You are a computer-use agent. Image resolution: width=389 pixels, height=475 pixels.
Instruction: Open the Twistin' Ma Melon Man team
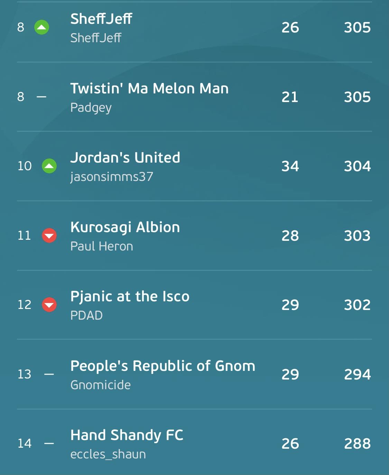click(149, 88)
